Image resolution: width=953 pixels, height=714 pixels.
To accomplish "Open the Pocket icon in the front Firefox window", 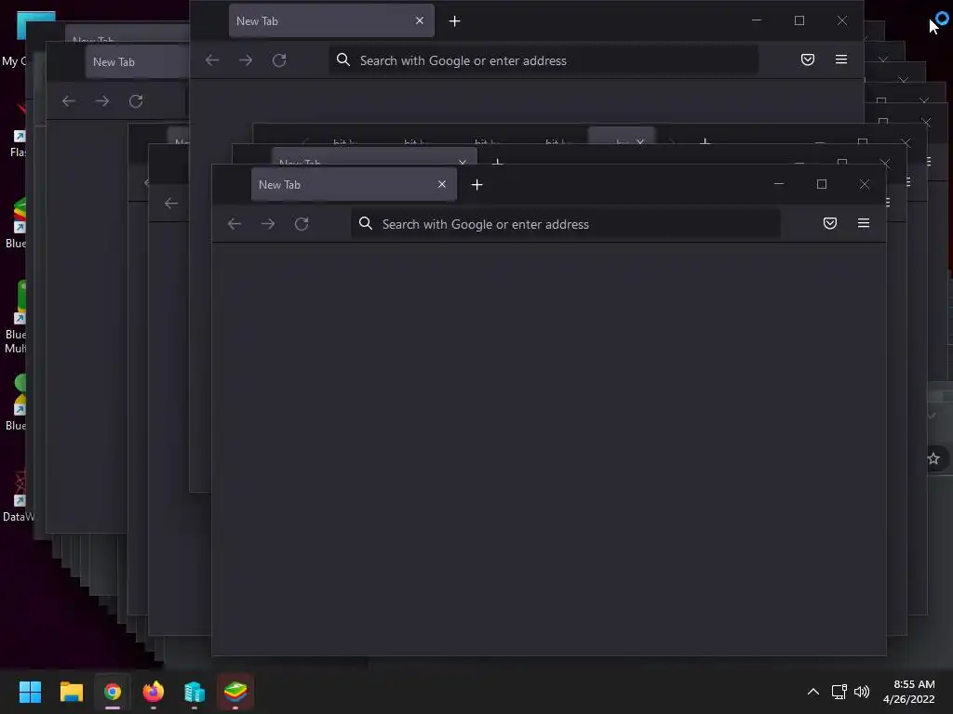I will [829, 223].
